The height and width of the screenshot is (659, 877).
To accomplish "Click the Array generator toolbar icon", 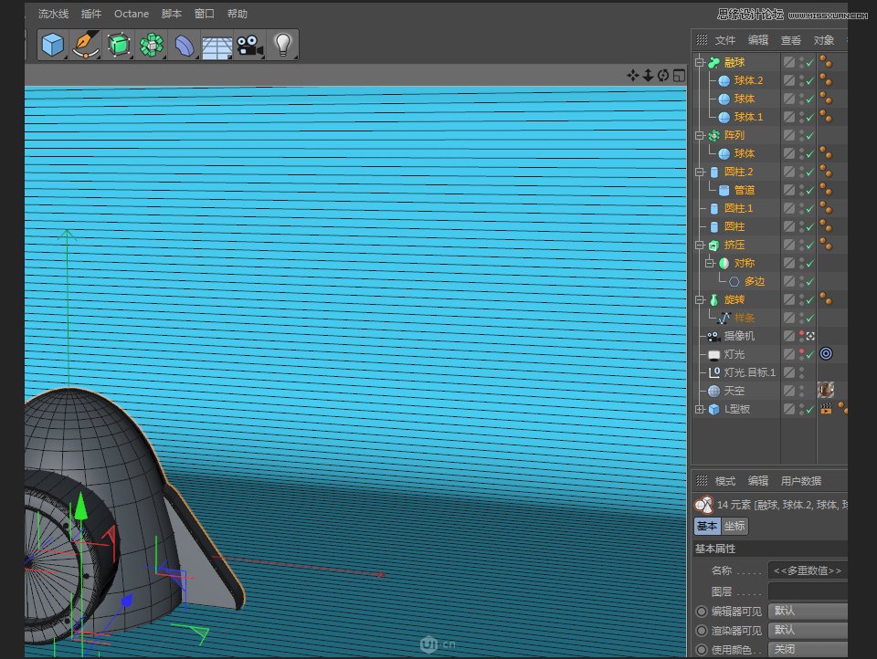I will 151,44.
